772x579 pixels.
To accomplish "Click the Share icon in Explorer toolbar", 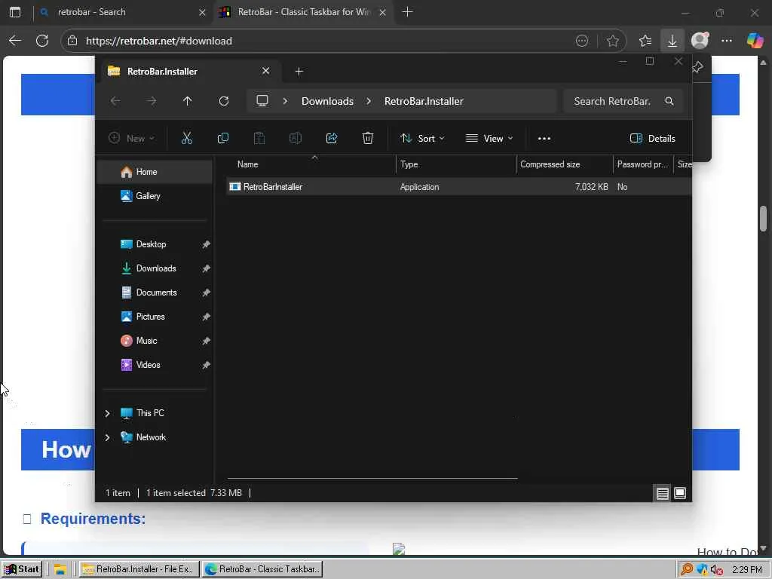I will (332, 139).
